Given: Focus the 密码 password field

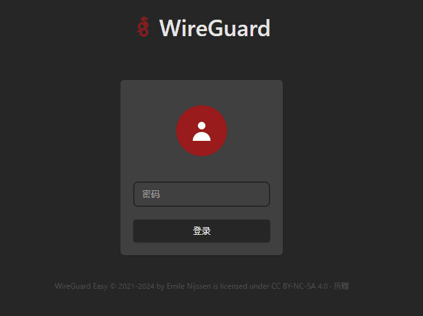Looking at the screenshot, I should pos(202,194).
